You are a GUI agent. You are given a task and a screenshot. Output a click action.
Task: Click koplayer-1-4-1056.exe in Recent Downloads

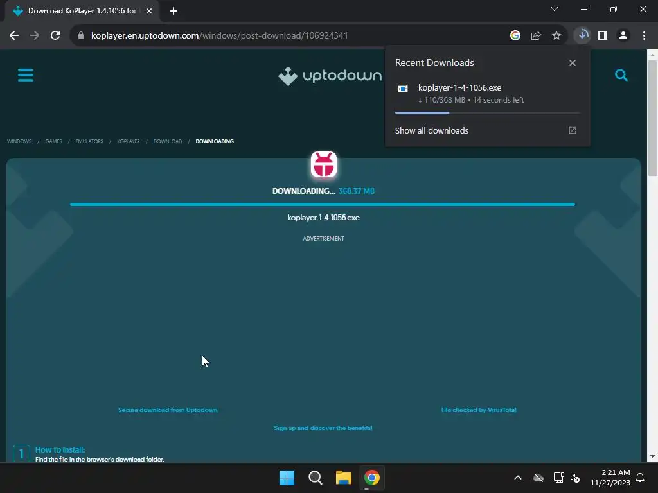(459, 87)
